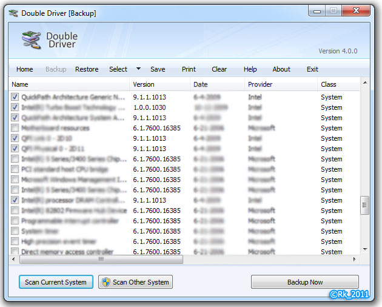Click the Backup Now button

(305, 282)
